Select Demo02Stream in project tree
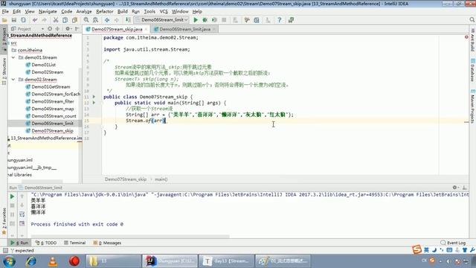This screenshot has width=476, height=268. click(48, 72)
